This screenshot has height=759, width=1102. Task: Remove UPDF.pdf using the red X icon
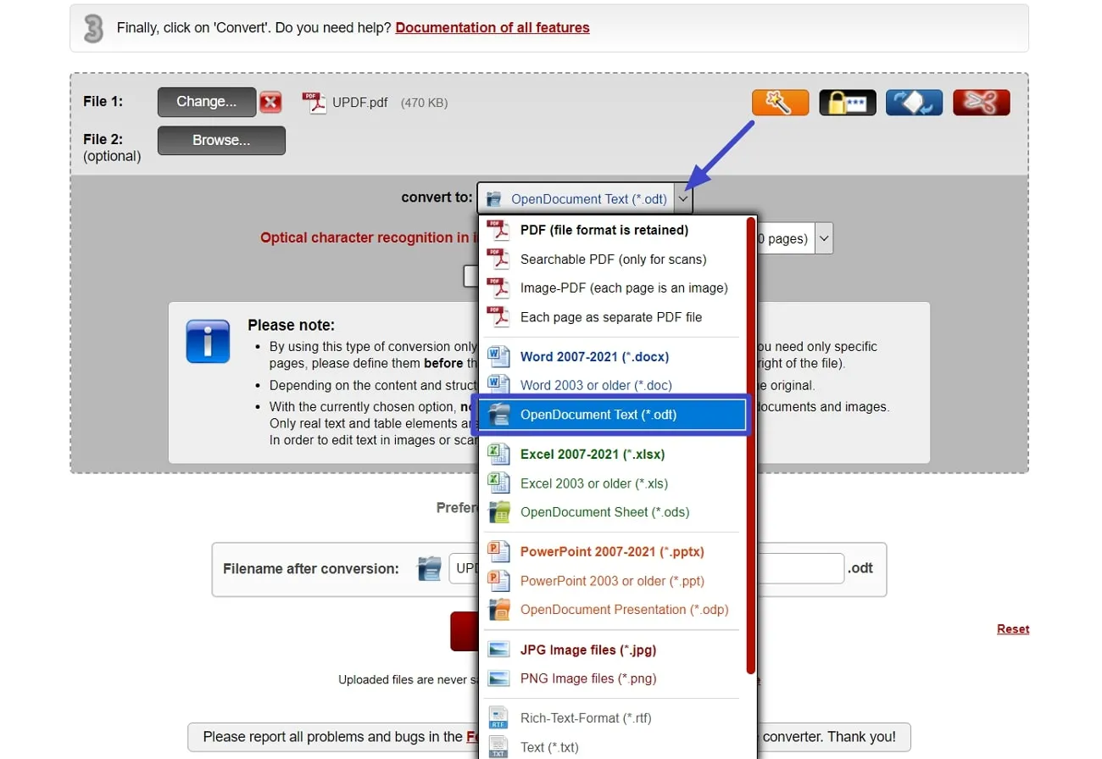coord(270,102)
